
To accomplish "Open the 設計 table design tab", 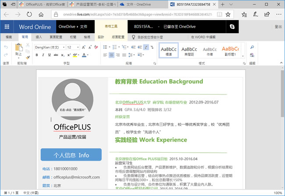I will (x=101, y=37).
